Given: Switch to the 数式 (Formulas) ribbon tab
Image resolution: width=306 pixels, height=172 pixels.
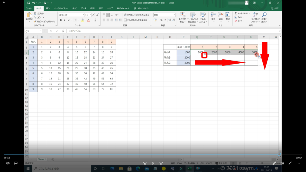Looking at the screenshot, I should (74, 8).
